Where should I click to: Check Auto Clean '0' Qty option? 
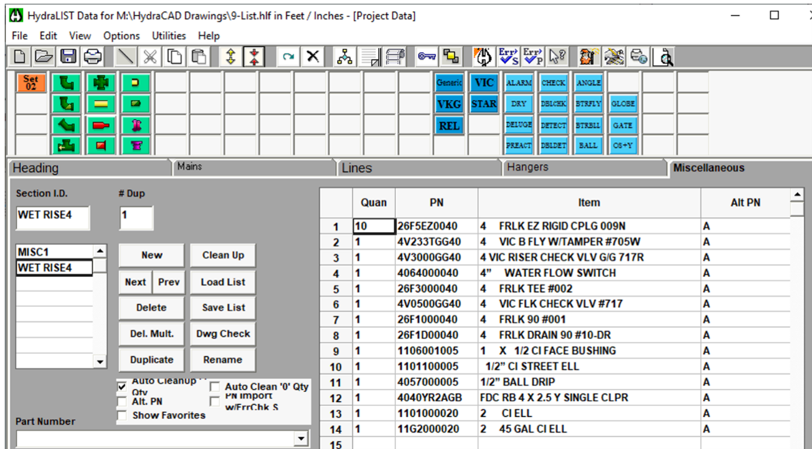tap(215, 387)
